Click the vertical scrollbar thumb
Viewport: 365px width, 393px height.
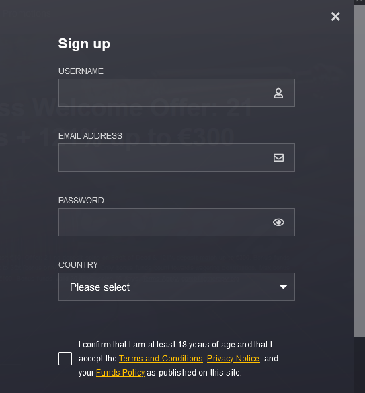[x=359, y=171]
